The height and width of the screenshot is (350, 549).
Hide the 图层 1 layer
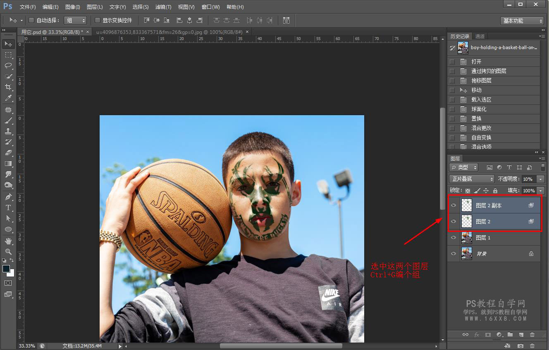pos(454,237)
